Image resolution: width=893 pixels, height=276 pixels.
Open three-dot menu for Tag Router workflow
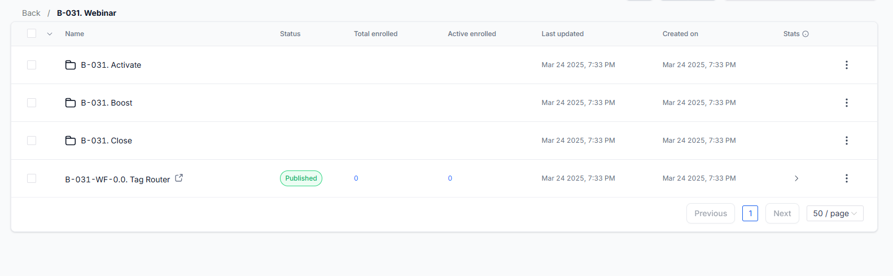coord(846,178)
